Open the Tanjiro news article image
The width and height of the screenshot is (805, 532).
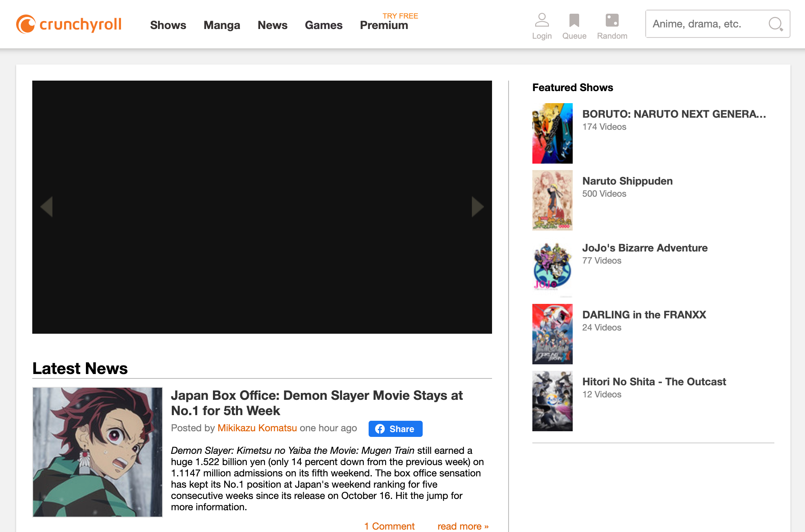(98, 452)
